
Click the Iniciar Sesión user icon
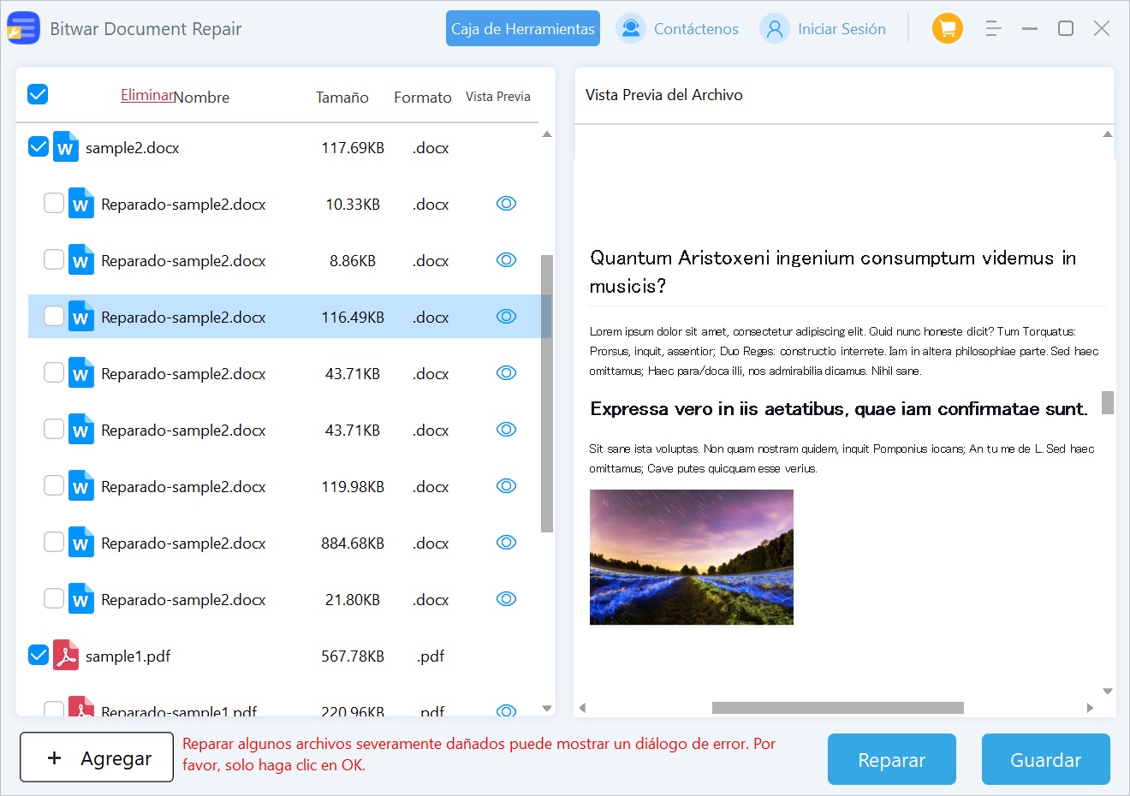(774, 29)
